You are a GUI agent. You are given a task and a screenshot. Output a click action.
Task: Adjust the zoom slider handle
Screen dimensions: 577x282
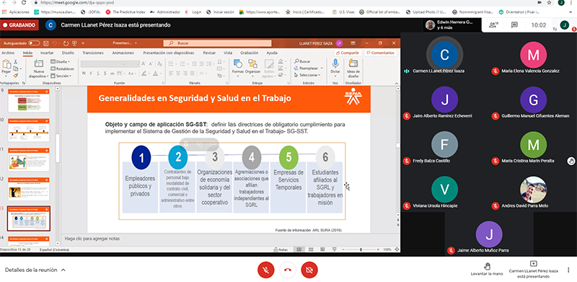(361, 250)
